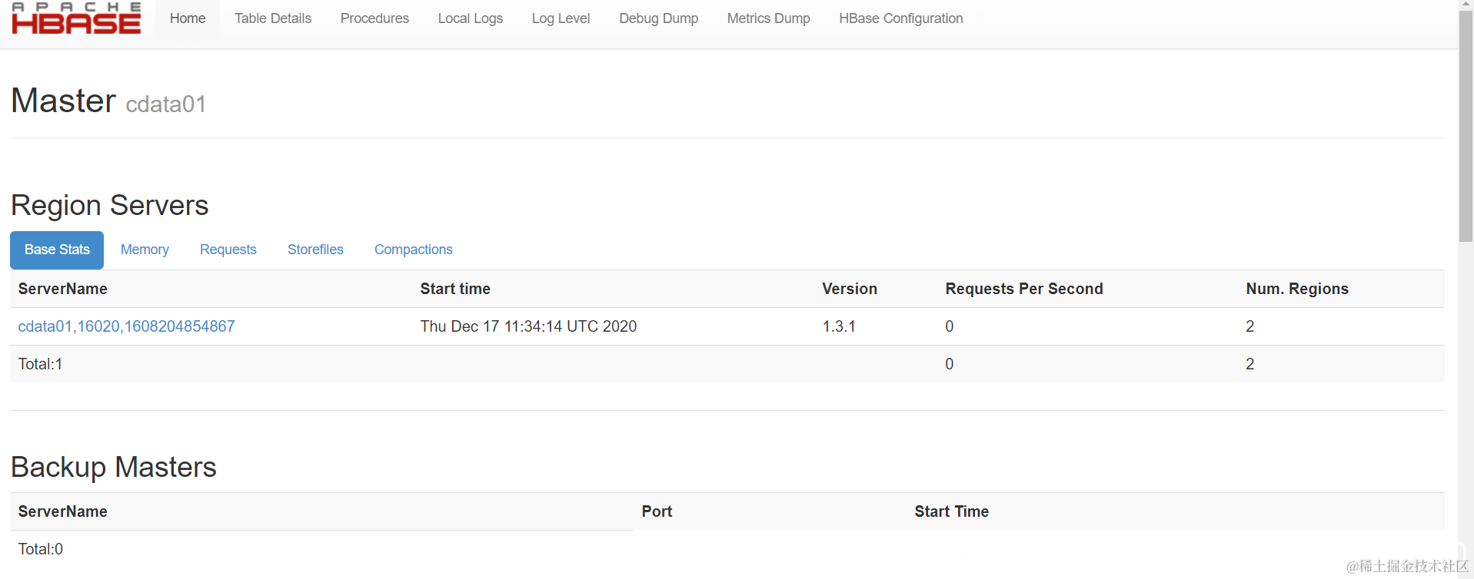Click the Version column header
Image resolution: width=1474 pixels, height=579 pixels.
pos(850,289)
